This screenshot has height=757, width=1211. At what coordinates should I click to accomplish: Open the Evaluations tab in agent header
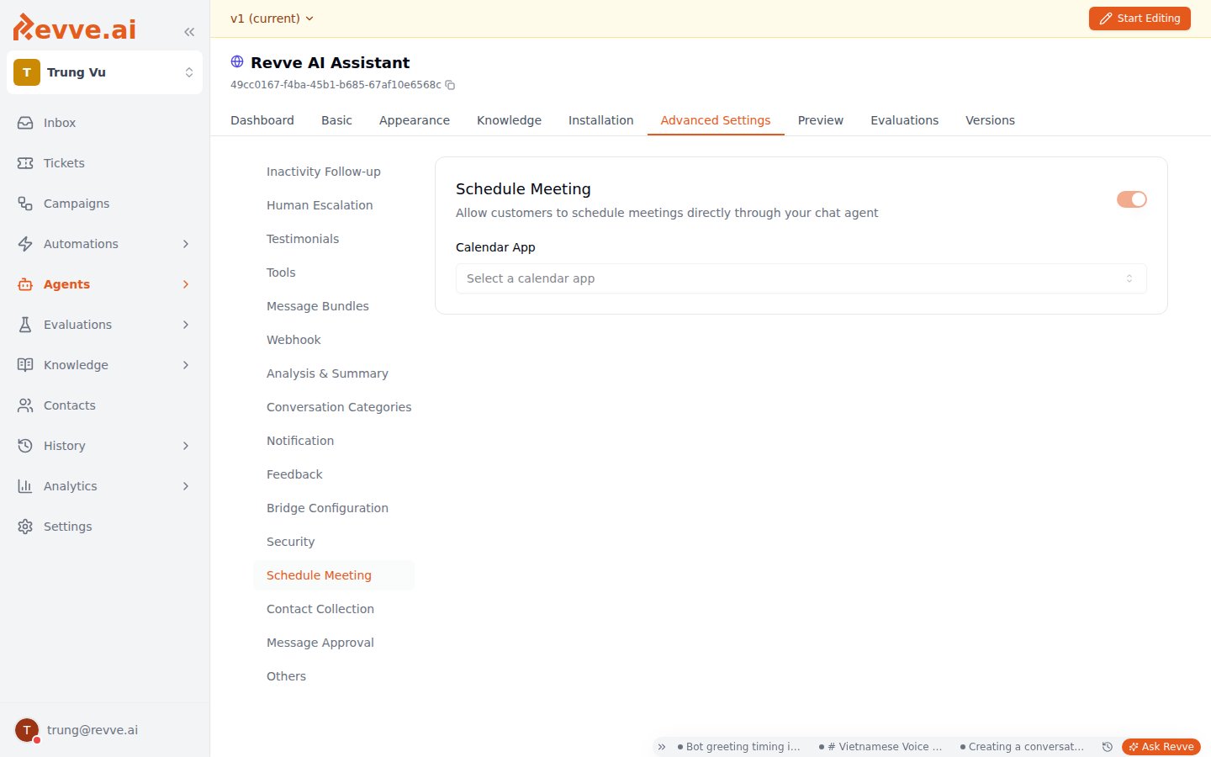904,120
